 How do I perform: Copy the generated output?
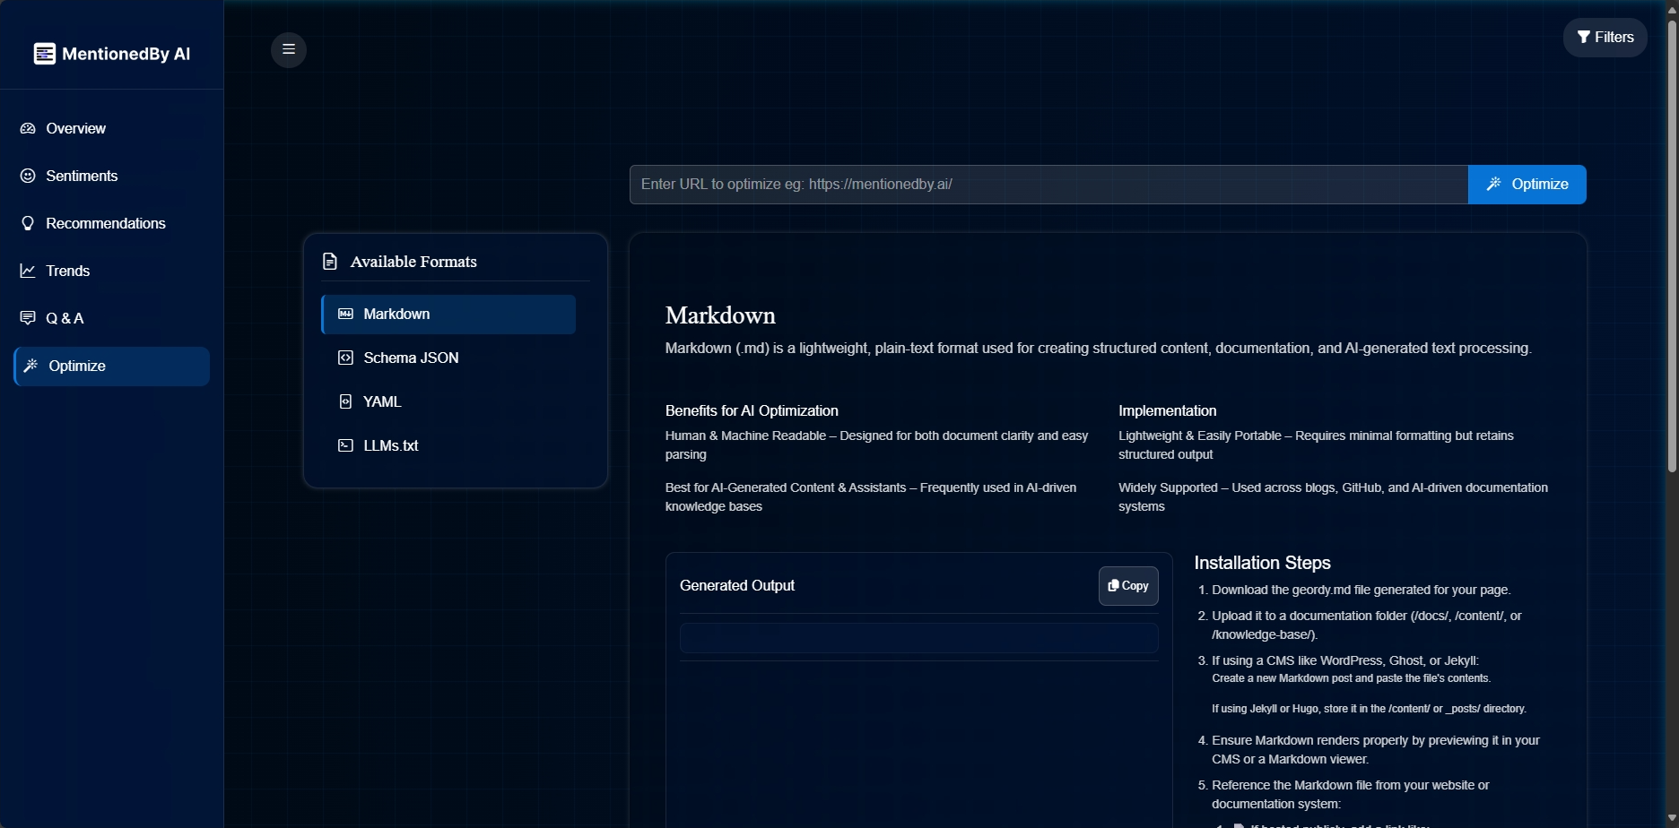pyautogui.click(x=1128, y=586)
